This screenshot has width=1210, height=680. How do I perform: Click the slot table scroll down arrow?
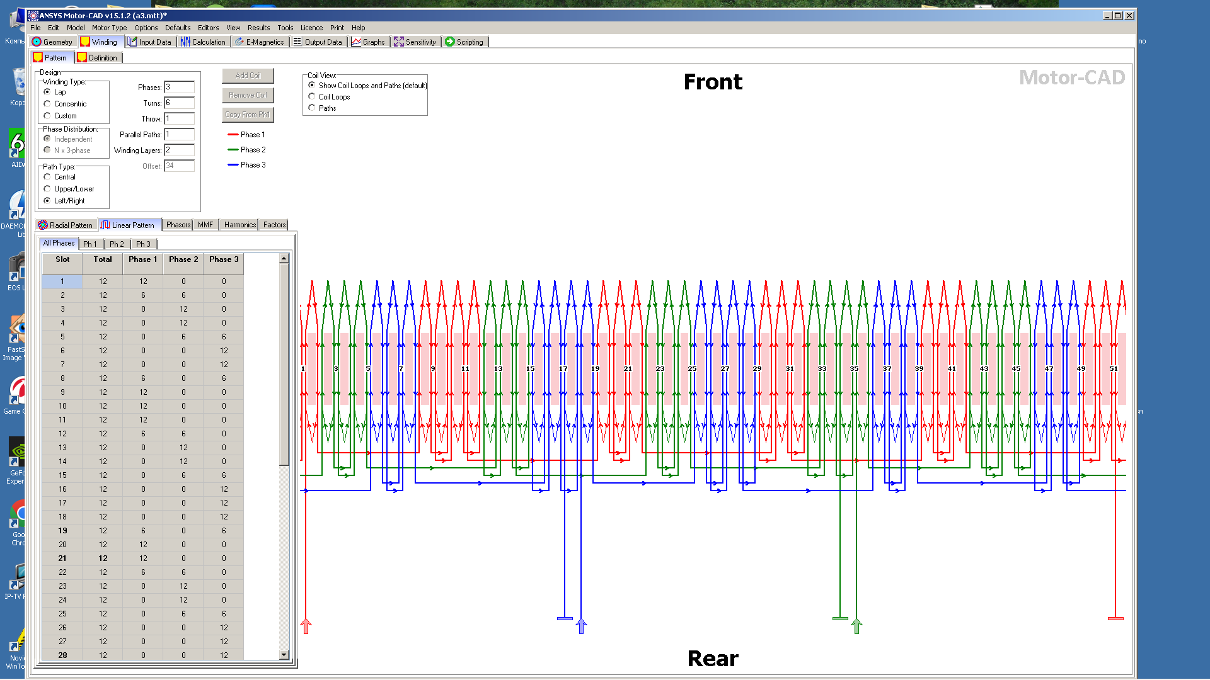(x=284, y=655)
